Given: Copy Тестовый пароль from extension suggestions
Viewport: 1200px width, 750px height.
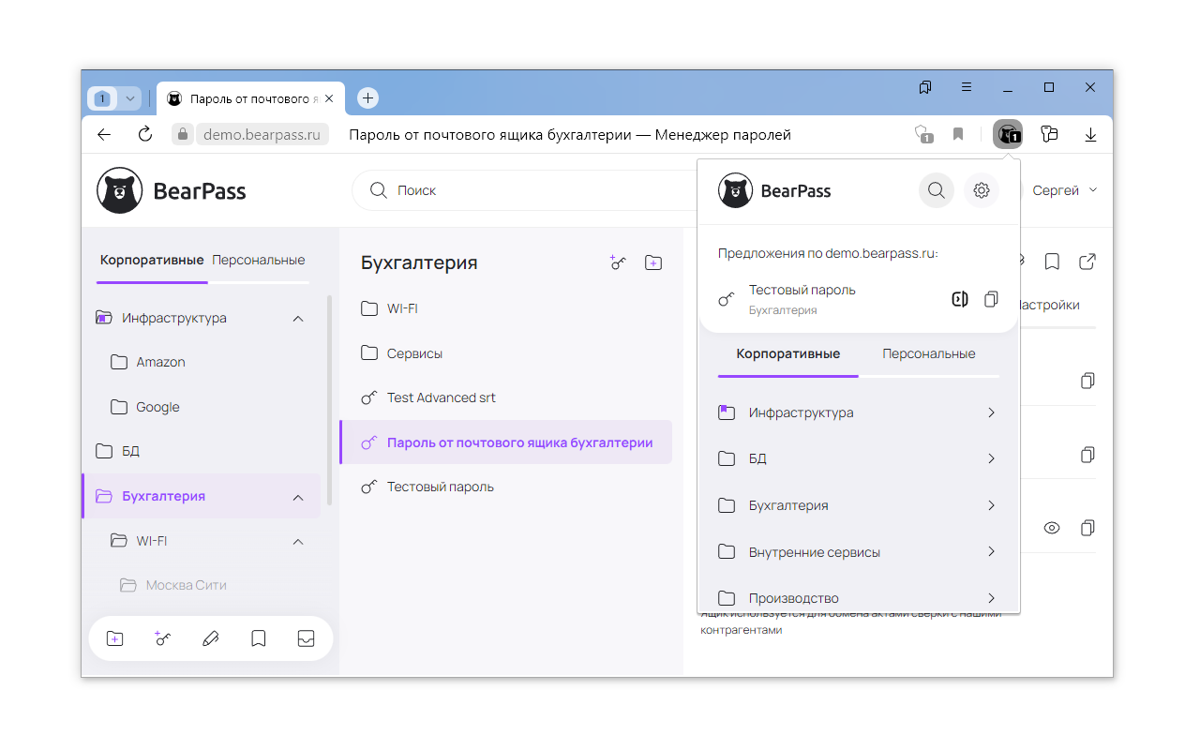Looking at the screenshot, I should [x=991, y=300].
